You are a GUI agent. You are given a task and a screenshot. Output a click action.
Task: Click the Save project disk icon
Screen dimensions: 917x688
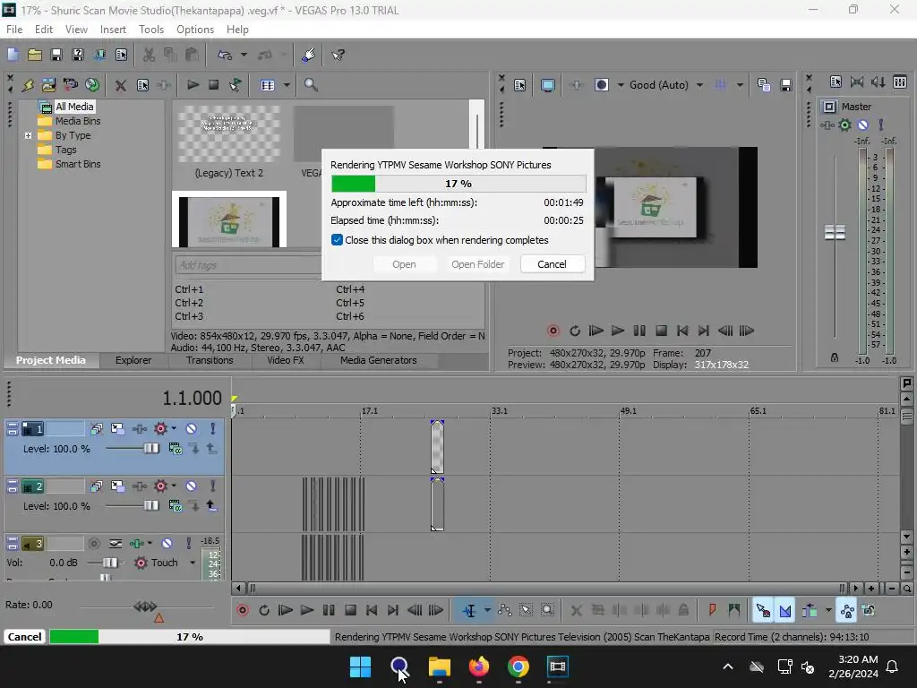(56, 55)
